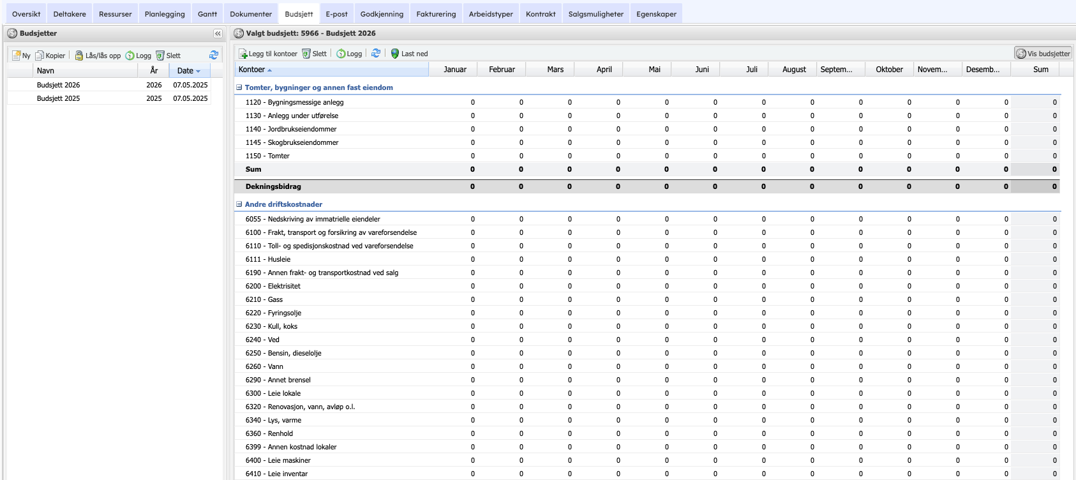The height and width of the screenshot is (480, 1076).
Task: Click Kopier to copy the budget
Action: [x=50, y=56]
